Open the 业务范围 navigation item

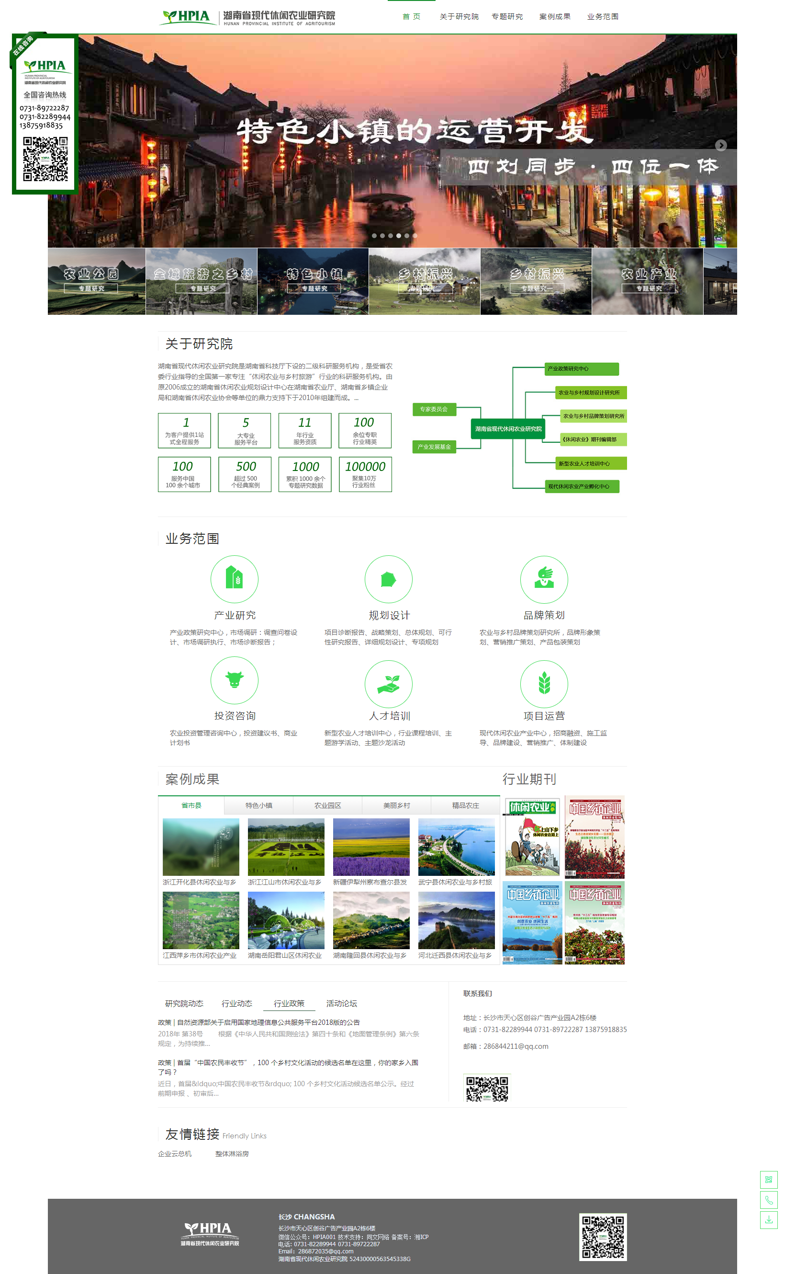(x=602, y=17)
